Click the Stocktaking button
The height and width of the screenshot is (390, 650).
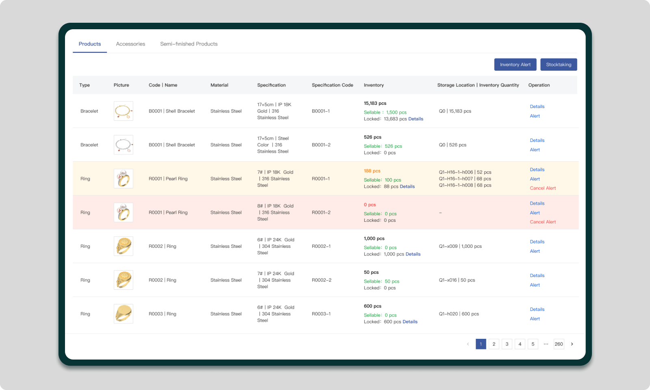pyautogui.click(x=559, y=65)
